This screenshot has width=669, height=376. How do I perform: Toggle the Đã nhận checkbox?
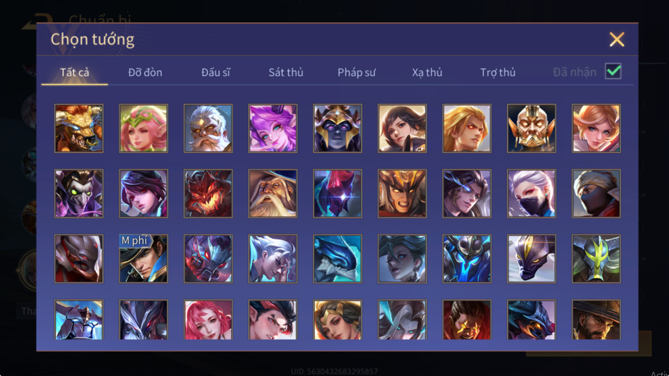tap(613, 71)
